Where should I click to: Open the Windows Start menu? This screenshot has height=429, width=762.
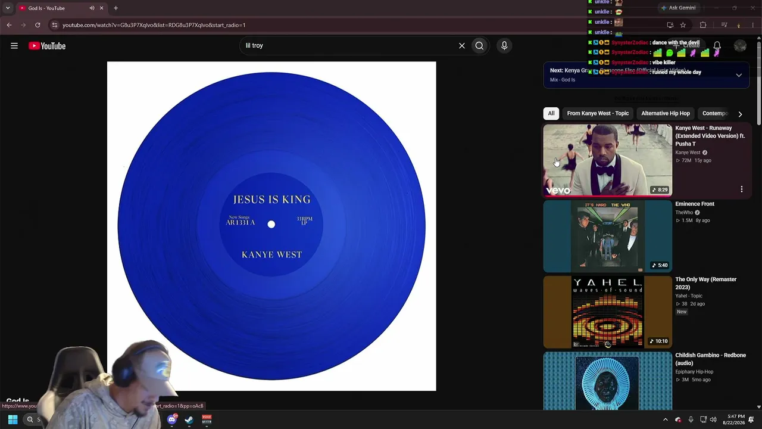[x=13, y=419]
